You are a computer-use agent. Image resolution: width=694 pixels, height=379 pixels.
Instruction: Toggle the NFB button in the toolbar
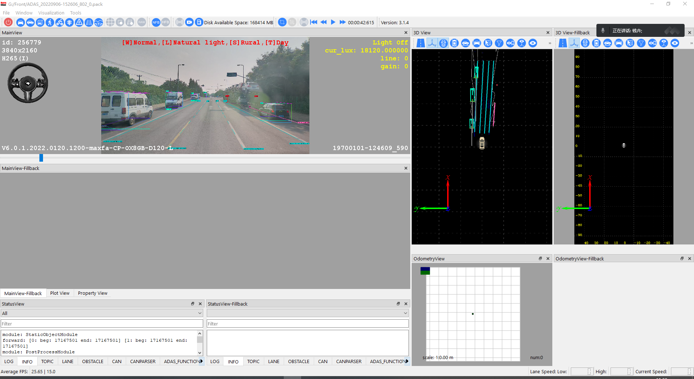(156, 22)
